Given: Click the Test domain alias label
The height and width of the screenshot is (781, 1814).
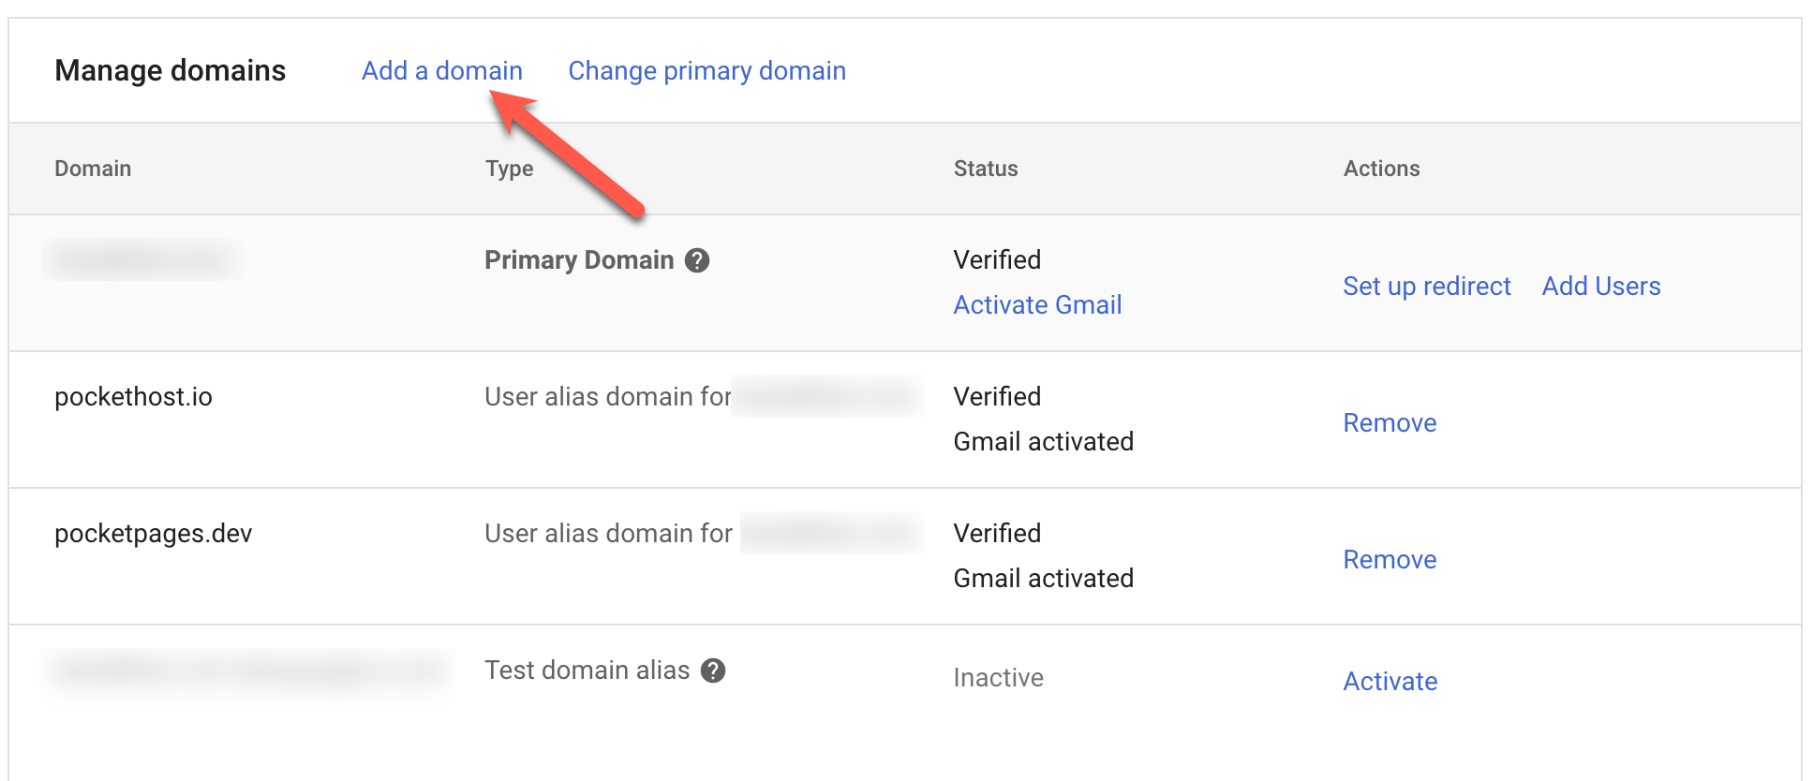Looking at the screenshot, I should coord(587,670).
